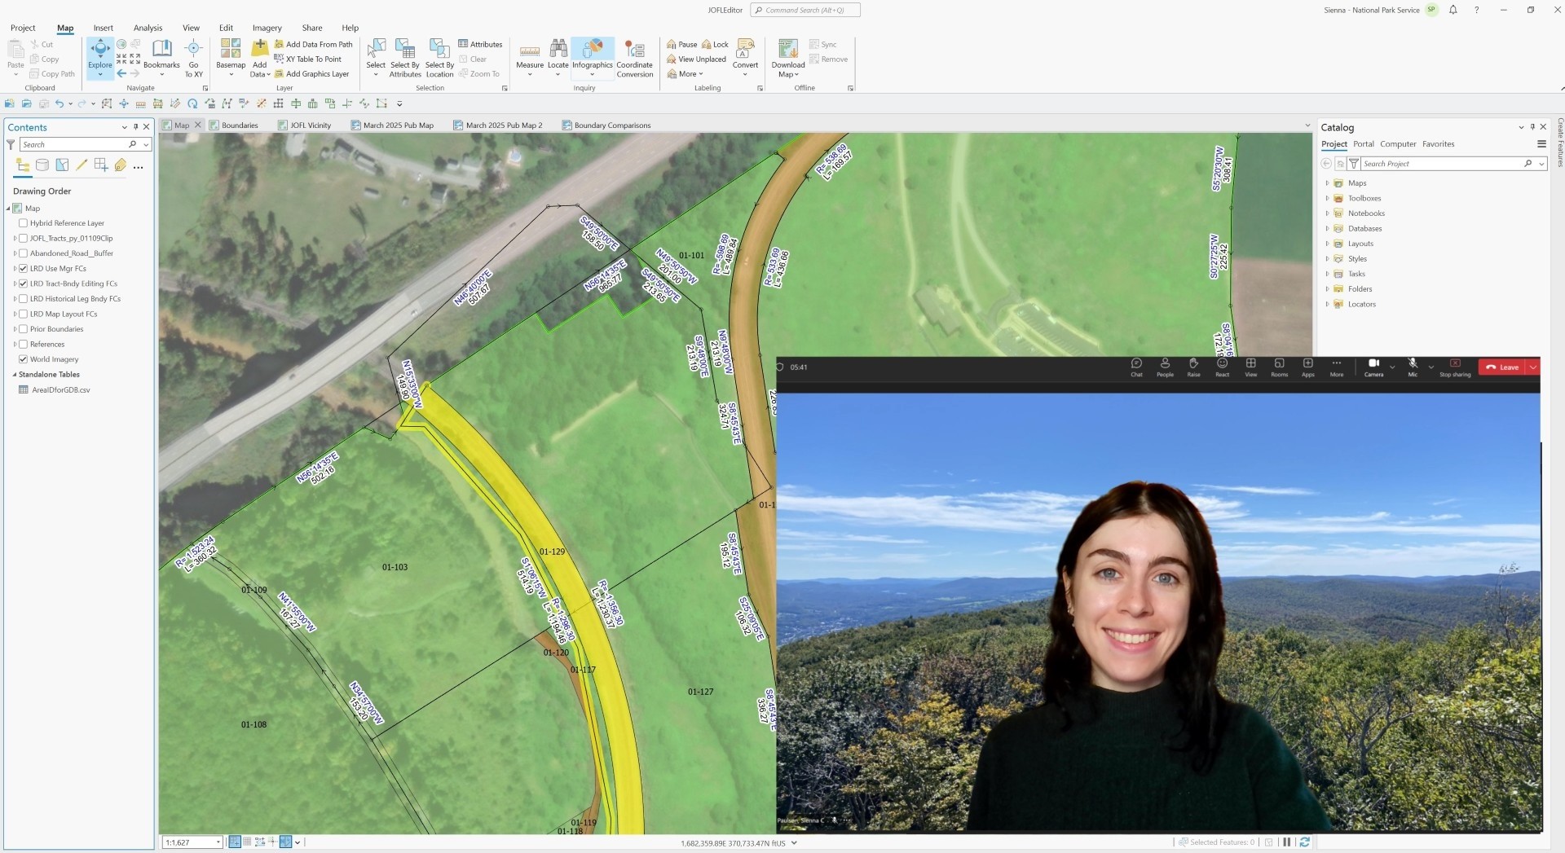This screenshot has width=1565, height=853.
Task: Uncheck LRD Tract-Bndy Editing FCs layer
Action: point(24,284)
